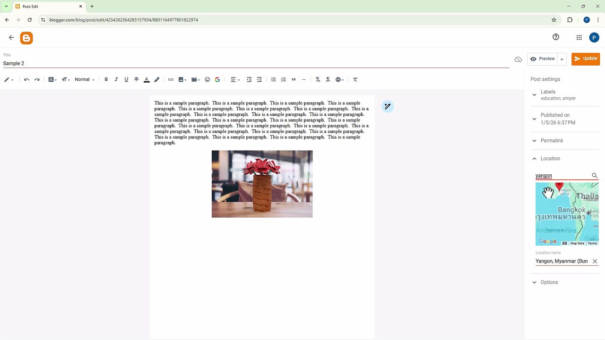The width and height of the screenshot is (605, 340).
Task: Open the Normal paragraph style dropdown
Action: [x=85, y=80]
